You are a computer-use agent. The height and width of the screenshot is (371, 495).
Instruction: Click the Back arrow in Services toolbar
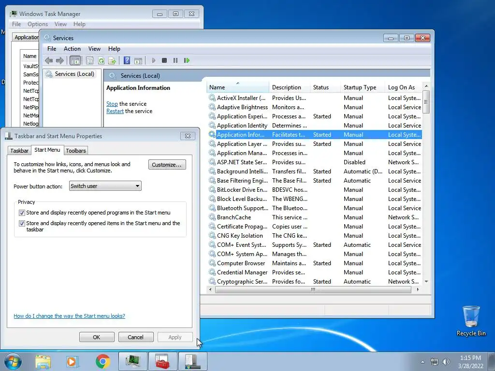(x=49, y=60)
